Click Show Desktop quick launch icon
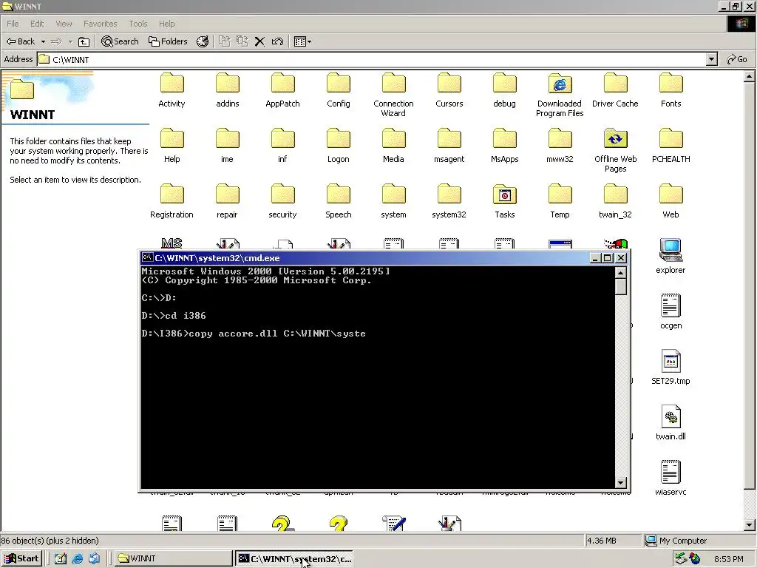 pos(61,558)
